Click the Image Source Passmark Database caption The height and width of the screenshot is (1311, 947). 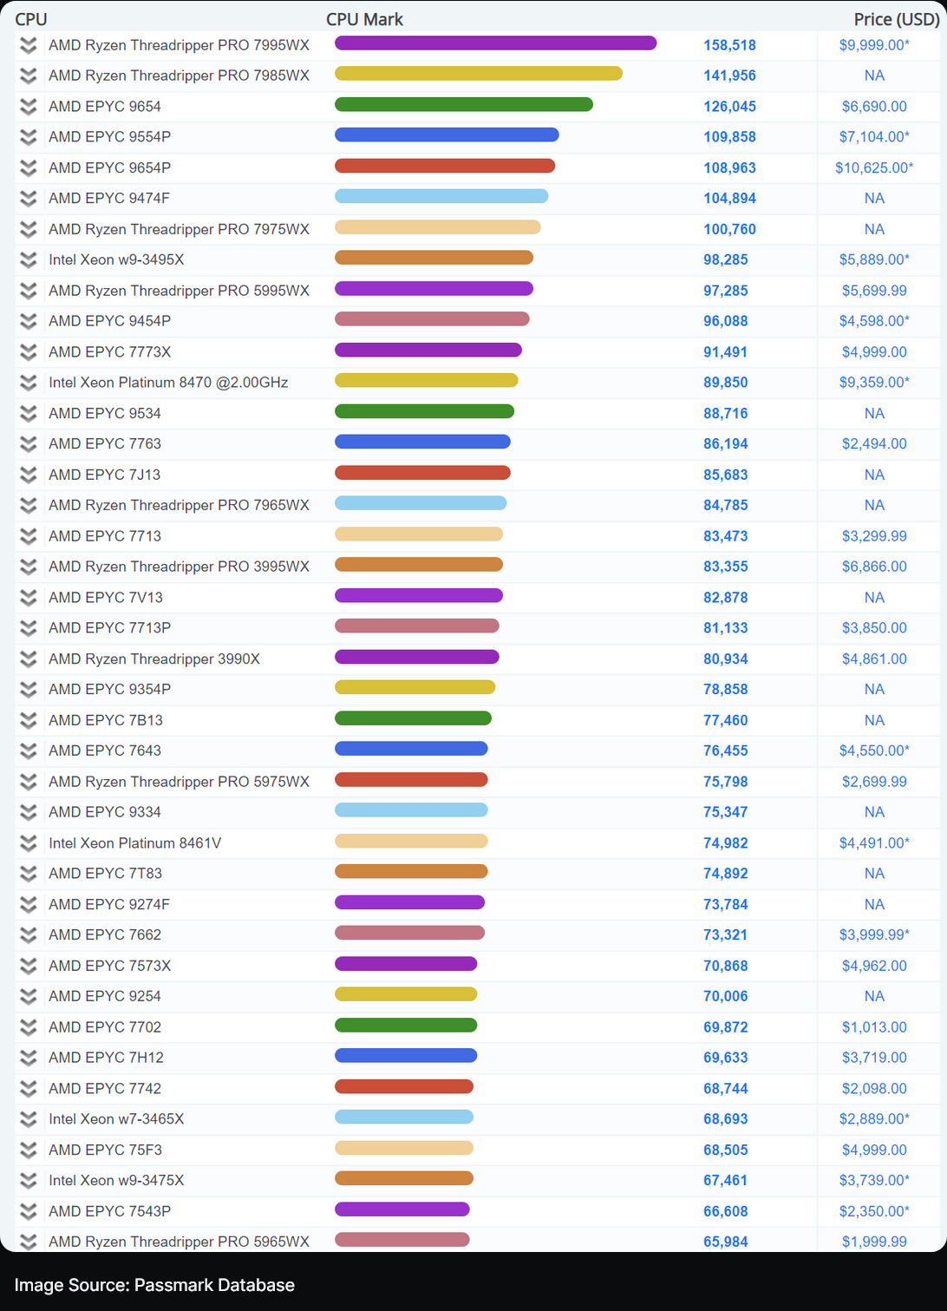154,1285
